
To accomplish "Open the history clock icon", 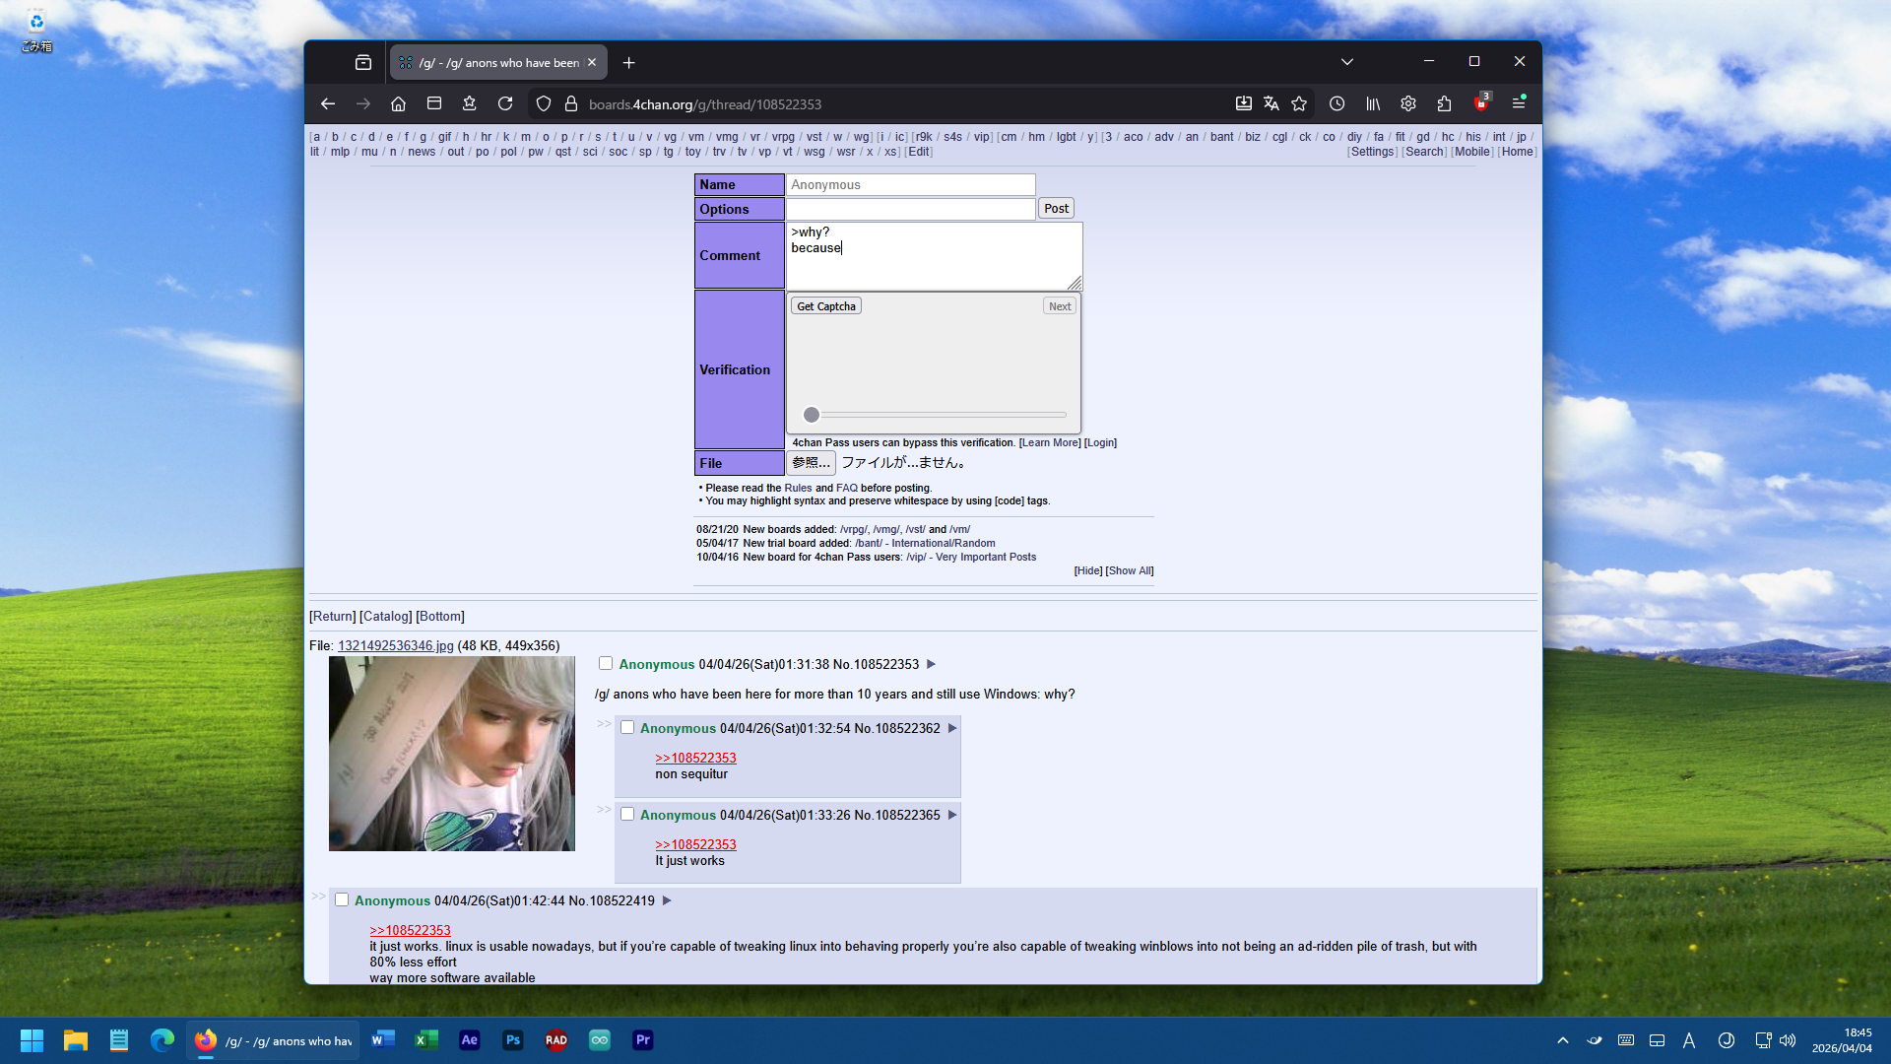I will pyautogui.click(x=1337, y=103).
